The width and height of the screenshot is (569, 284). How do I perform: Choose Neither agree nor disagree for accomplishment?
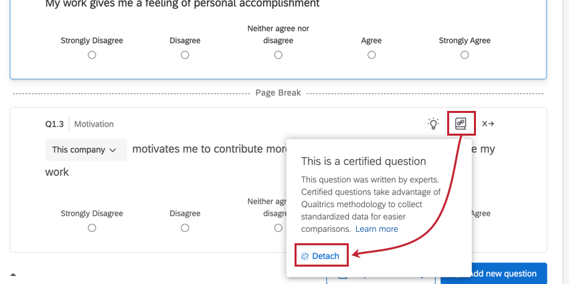[278, 55]
